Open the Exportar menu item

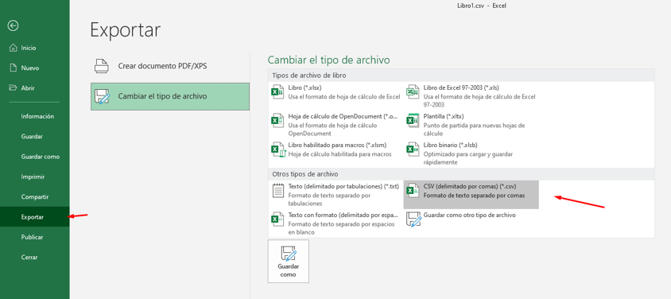click(x=35, y=217)
